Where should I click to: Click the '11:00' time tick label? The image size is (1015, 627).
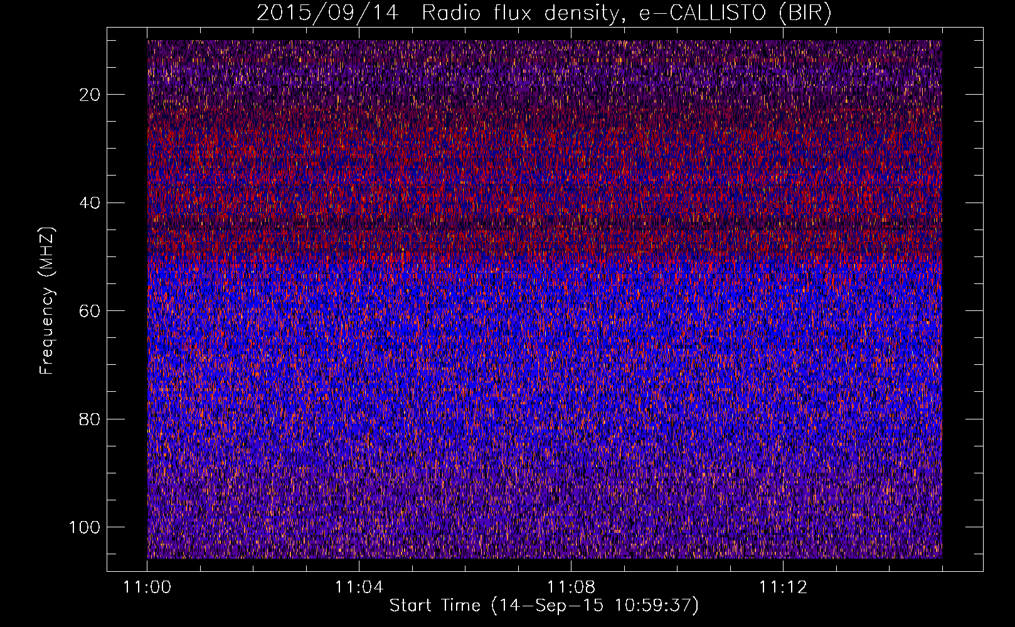point(147,587)
